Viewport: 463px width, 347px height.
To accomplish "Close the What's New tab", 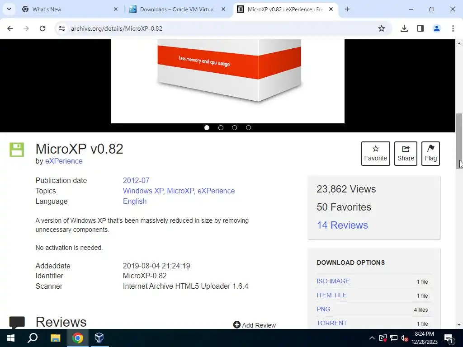I will 116,9.
